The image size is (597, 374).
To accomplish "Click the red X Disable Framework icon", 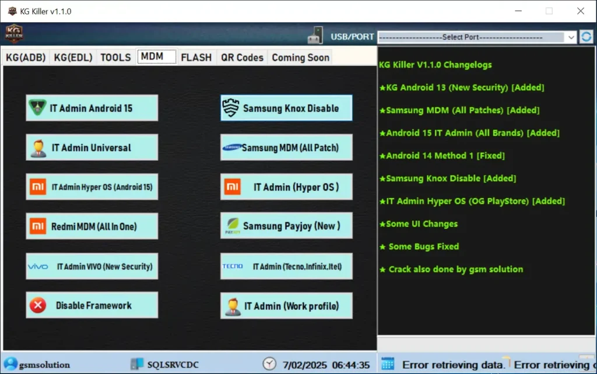I will coord(38,305).
